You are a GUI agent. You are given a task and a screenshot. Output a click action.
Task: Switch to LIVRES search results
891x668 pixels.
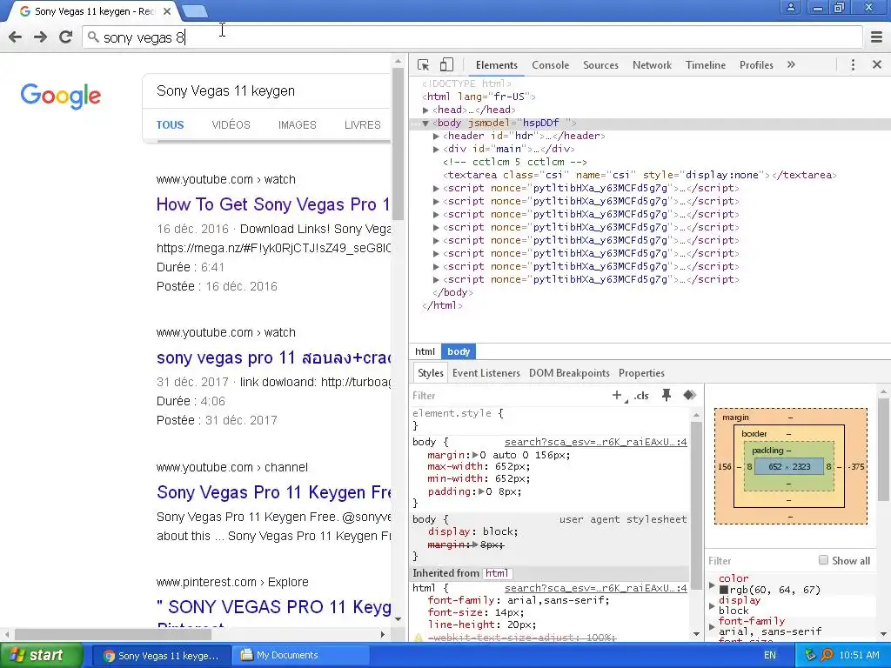(363, 125)
